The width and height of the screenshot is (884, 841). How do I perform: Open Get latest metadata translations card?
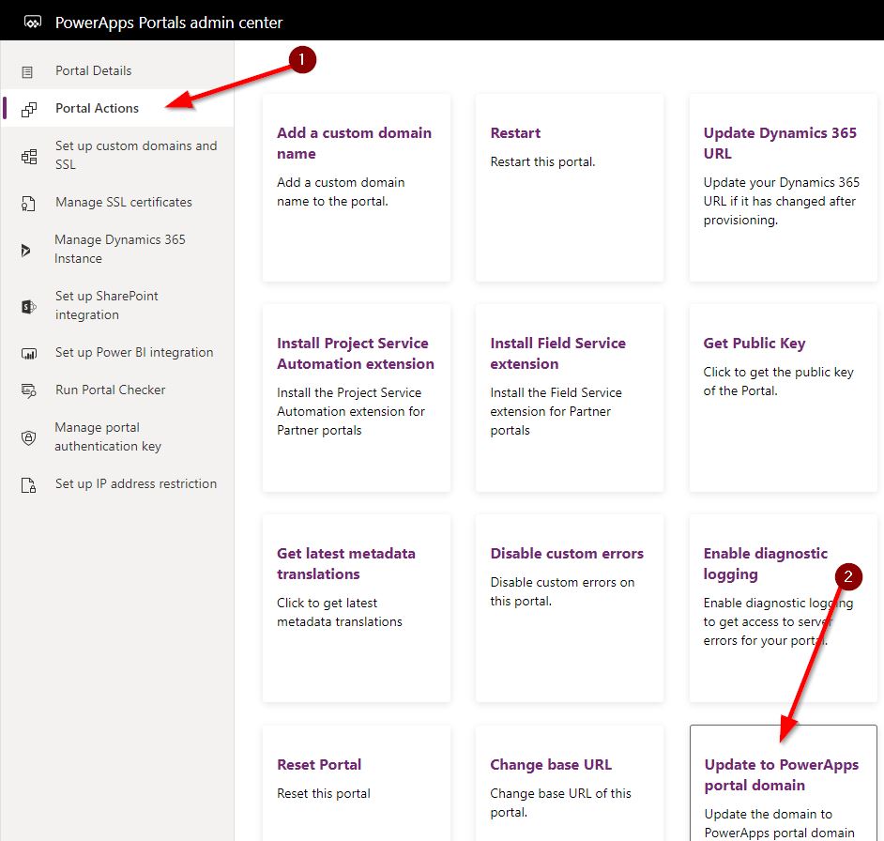coord(357,608)
